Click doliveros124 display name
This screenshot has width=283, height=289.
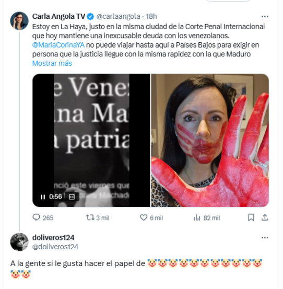pyautogui.click(x=53, y=238)
